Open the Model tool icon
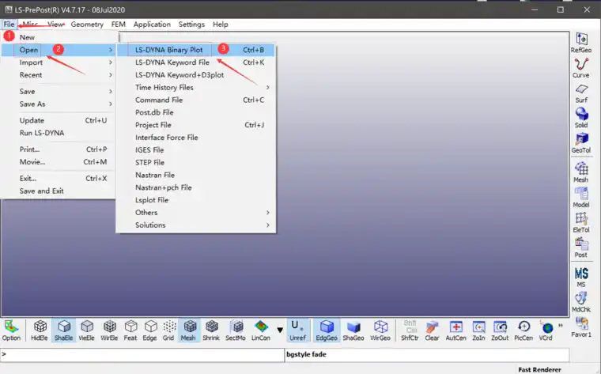 [581, 198]
